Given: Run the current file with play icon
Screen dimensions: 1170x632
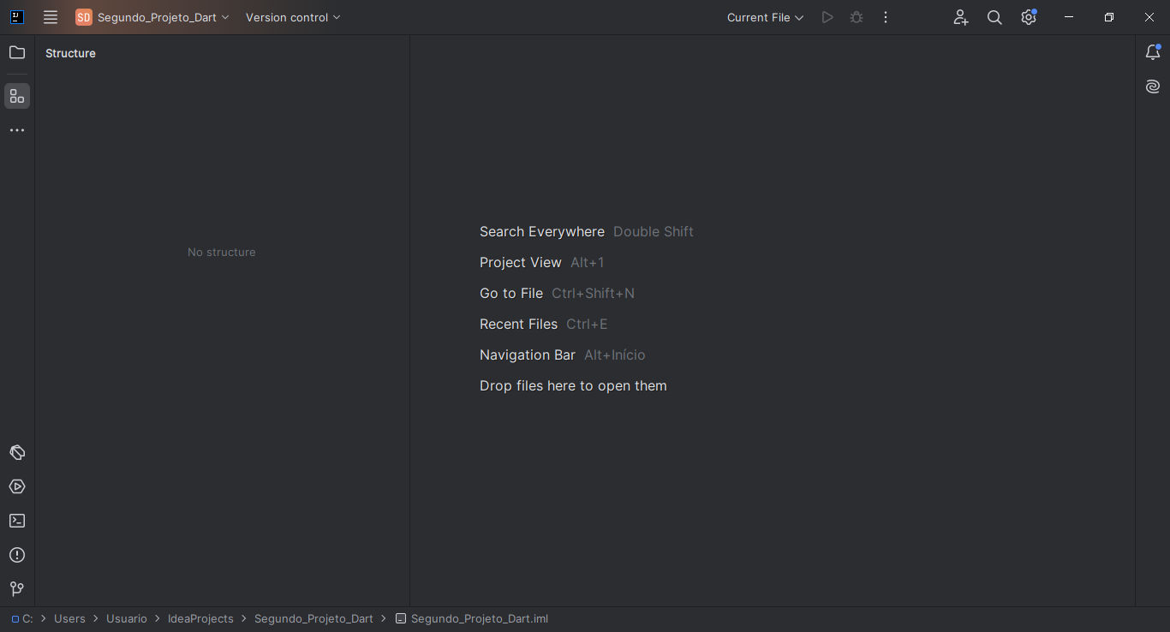Looking at the screenshot, I should click(827, 17).
